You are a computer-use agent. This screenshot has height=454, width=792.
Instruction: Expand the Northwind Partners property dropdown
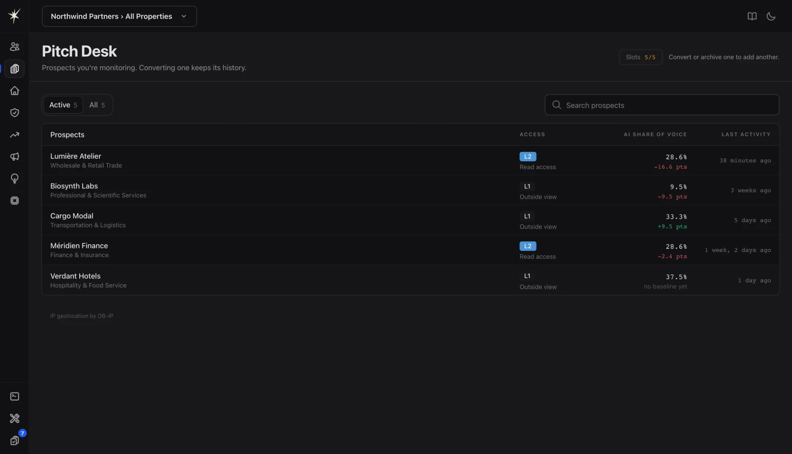point(119,16)
